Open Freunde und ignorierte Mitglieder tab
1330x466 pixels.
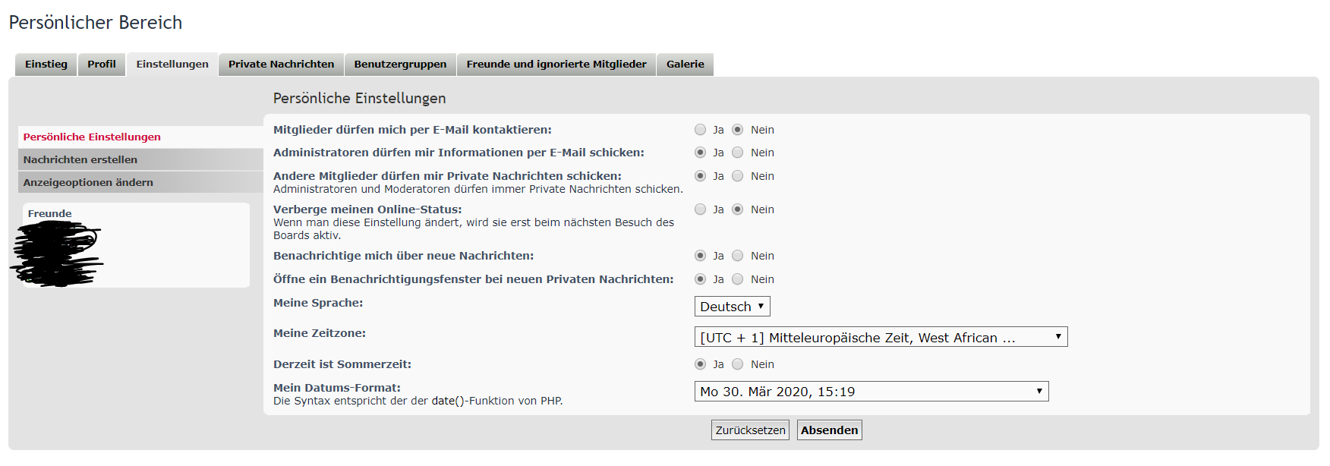[x=556, y=65]
